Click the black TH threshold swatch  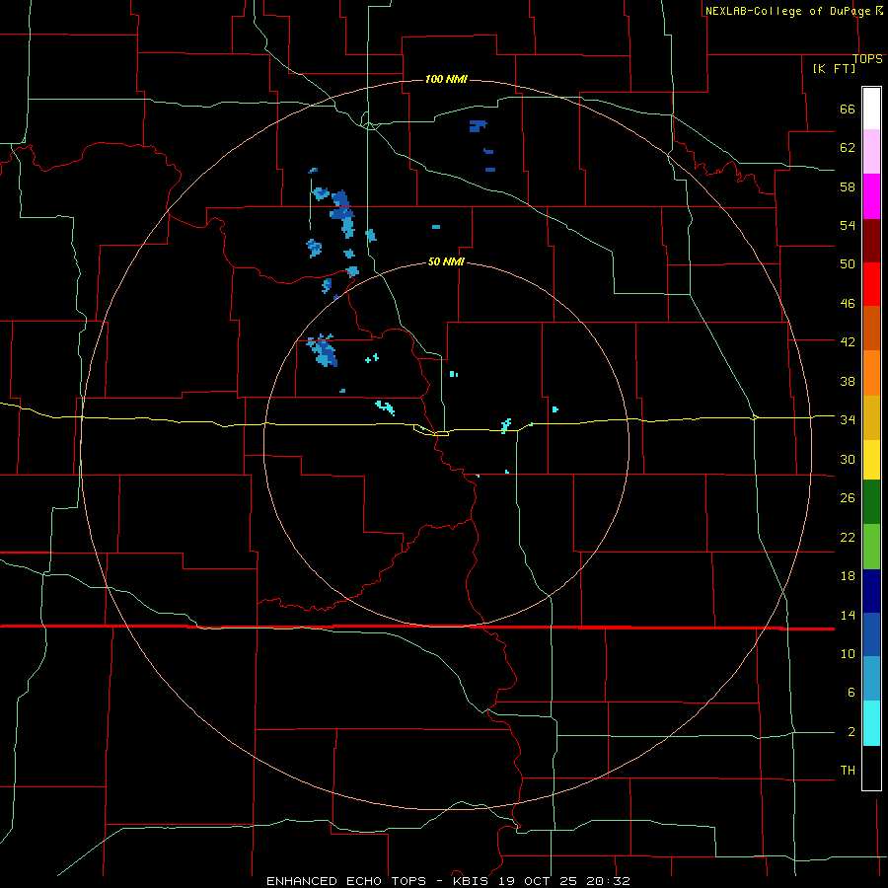(x=871, y=768)
